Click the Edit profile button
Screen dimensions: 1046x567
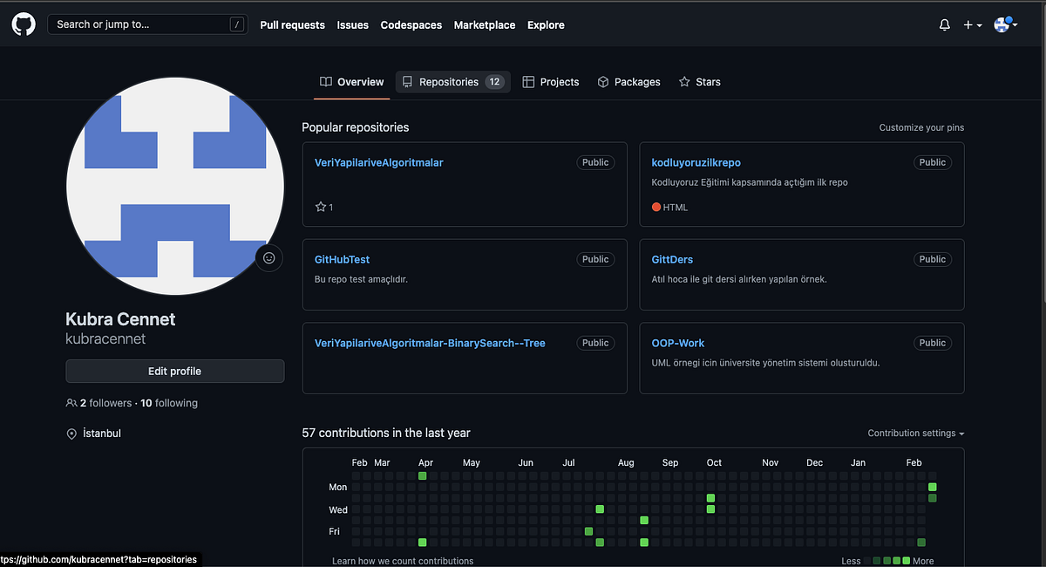pos(174,371)
